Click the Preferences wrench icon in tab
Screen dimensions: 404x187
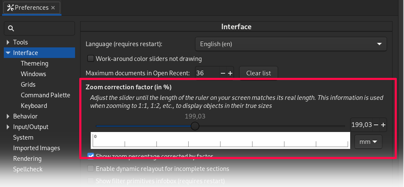pos(10,8)
